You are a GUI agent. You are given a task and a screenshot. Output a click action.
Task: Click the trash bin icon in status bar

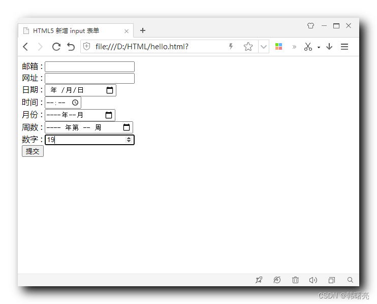pos(295,280)
